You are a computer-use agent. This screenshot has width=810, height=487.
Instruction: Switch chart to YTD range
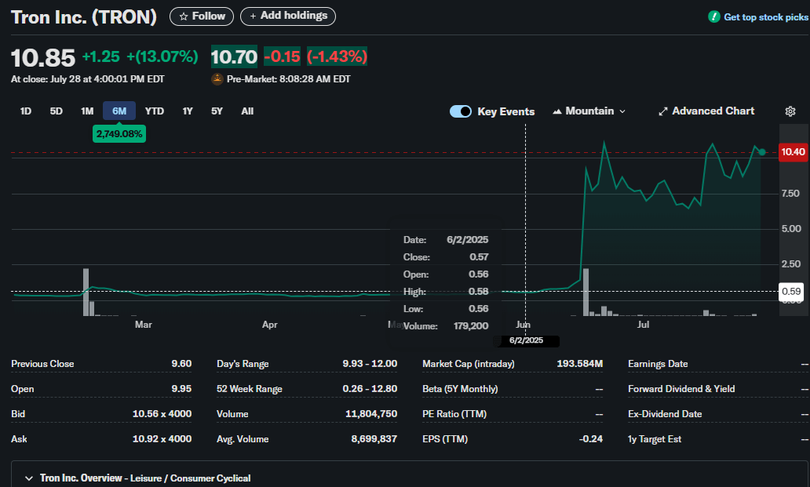(154, 111)
